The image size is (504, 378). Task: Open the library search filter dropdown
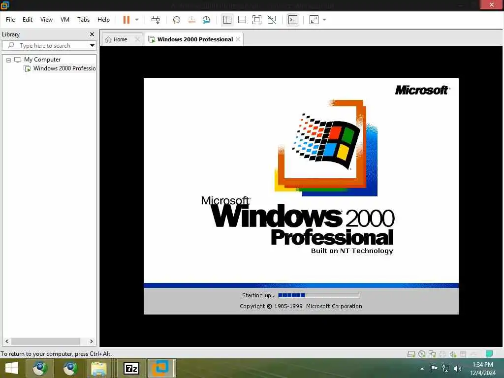(92, 45)
